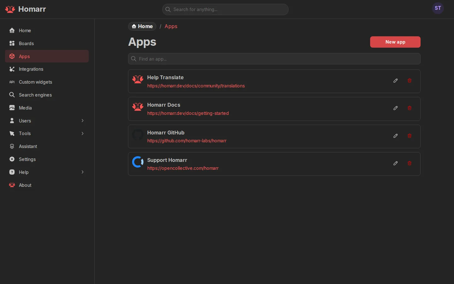Screen dimensions: 454x284
Task: Delete the Support Homarr app
Action: coord(410,163)
